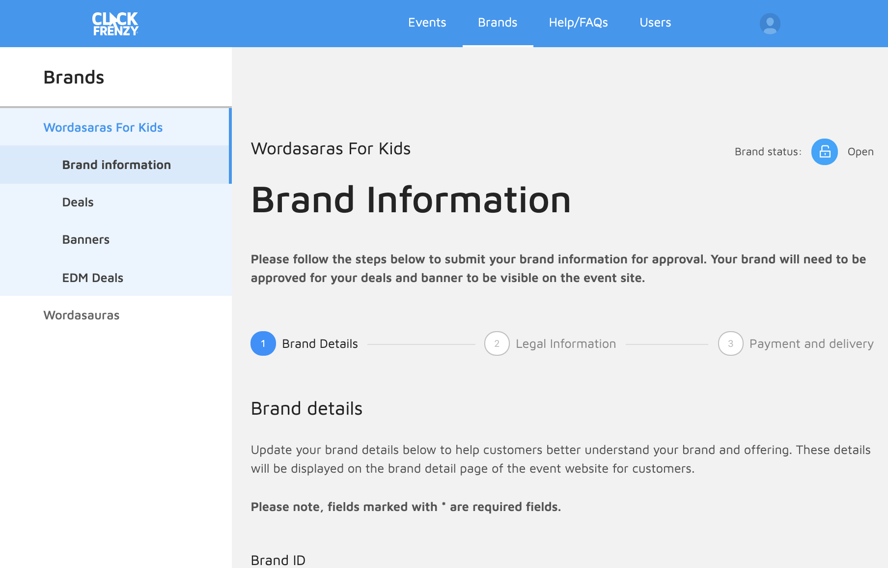
Task: Click the Brand Information main heading
Action: tap(411, 200)
